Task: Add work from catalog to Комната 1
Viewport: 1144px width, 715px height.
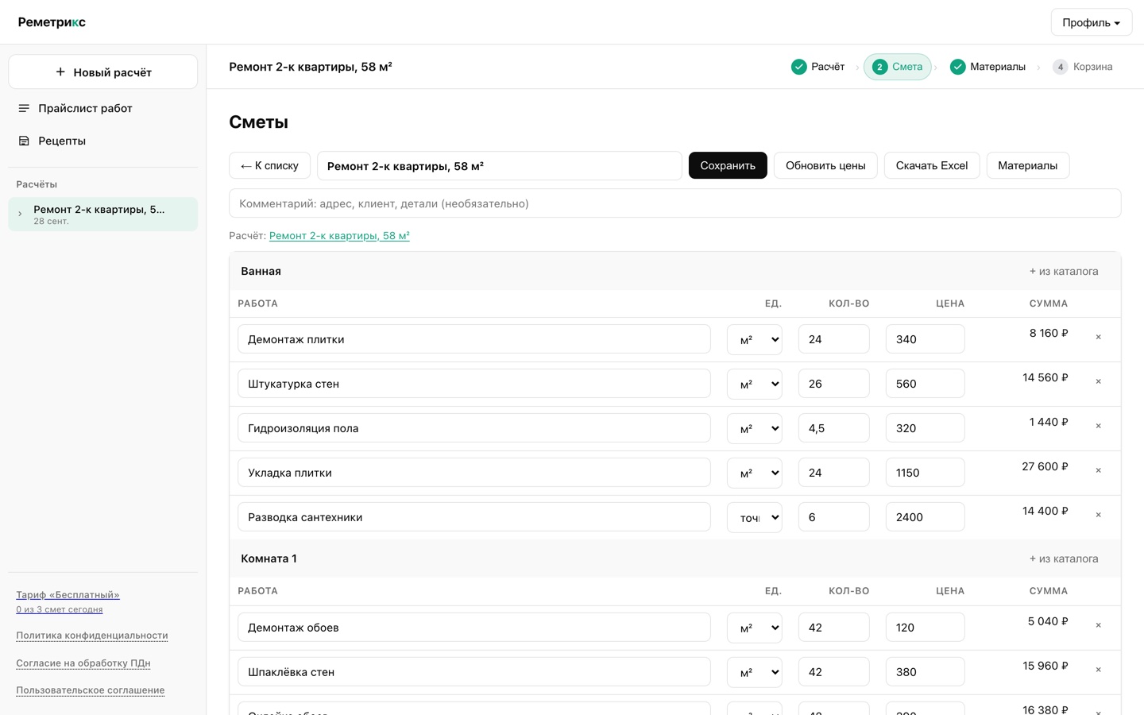Action: click(x=1064, y=558)
